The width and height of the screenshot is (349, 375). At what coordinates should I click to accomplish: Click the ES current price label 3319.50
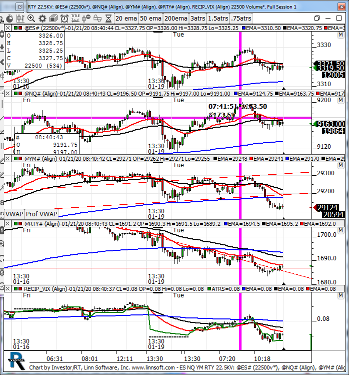[x=330, y=68]
